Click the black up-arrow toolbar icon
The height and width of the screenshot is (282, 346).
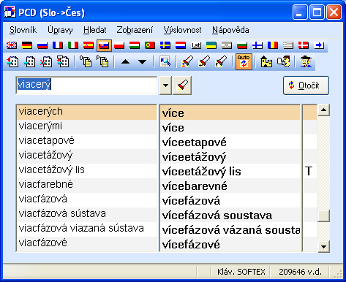click(x=125, y=62)
